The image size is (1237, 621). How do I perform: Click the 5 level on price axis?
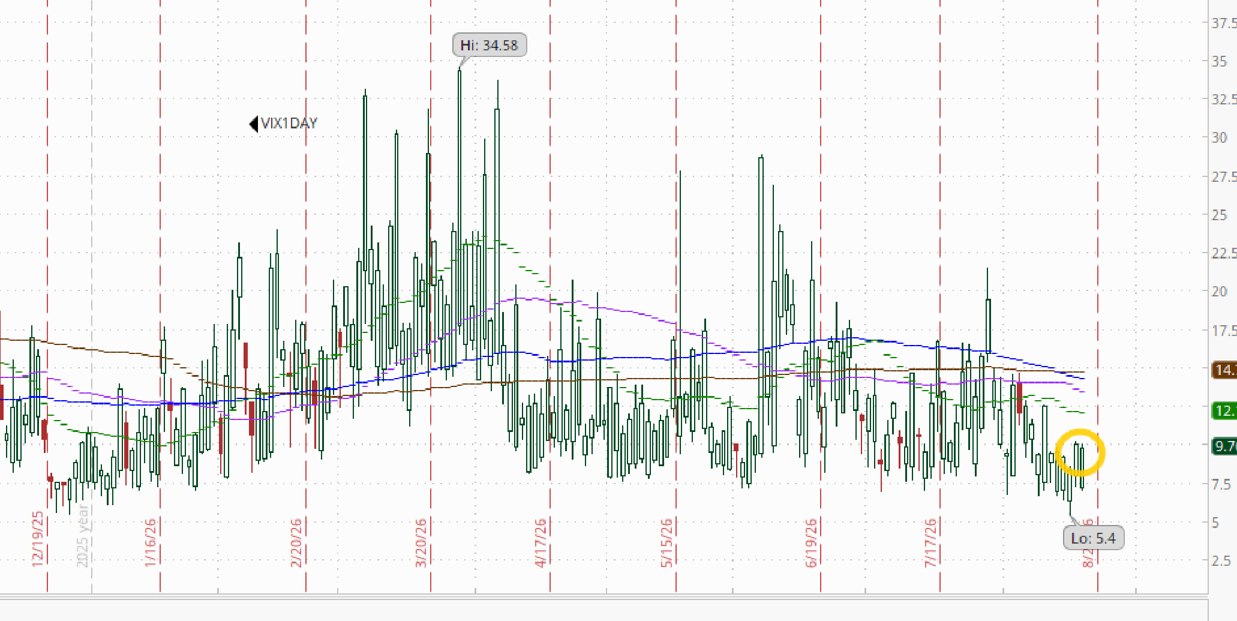tap(1215, 523)
